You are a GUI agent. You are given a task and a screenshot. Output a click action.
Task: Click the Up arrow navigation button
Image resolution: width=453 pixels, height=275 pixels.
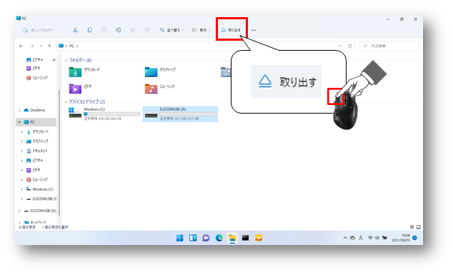coord(49,46)
